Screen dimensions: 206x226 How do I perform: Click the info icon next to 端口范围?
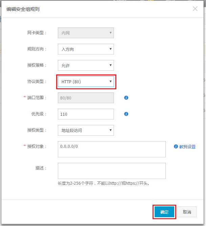(x=126, y=98)
